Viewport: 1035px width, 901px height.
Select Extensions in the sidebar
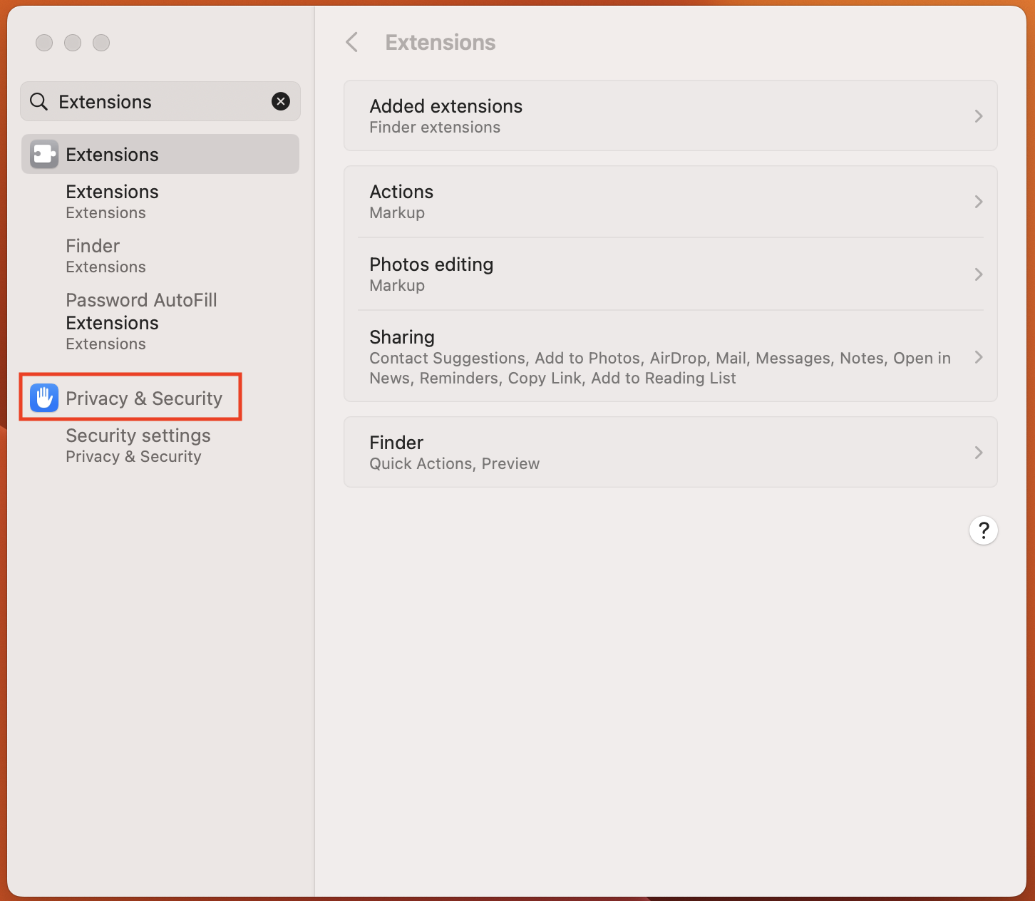(160, 154)
